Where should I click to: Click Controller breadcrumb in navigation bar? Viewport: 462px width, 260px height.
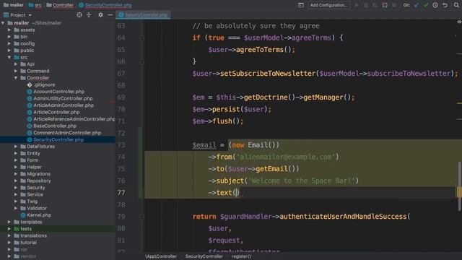(x=60, y=5)
